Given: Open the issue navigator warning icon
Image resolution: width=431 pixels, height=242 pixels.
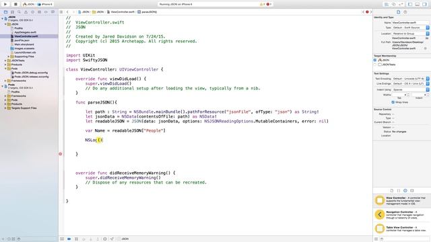Looking at the screenshot, I should pos(26,12).
